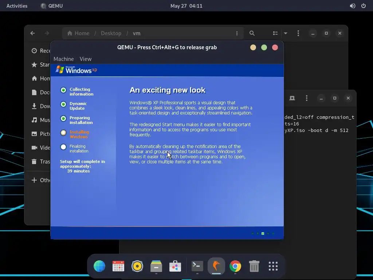373x280 pixels.
Task: Open the Terminal from dock
Action: pyautogui.click(x=197, y=266)
